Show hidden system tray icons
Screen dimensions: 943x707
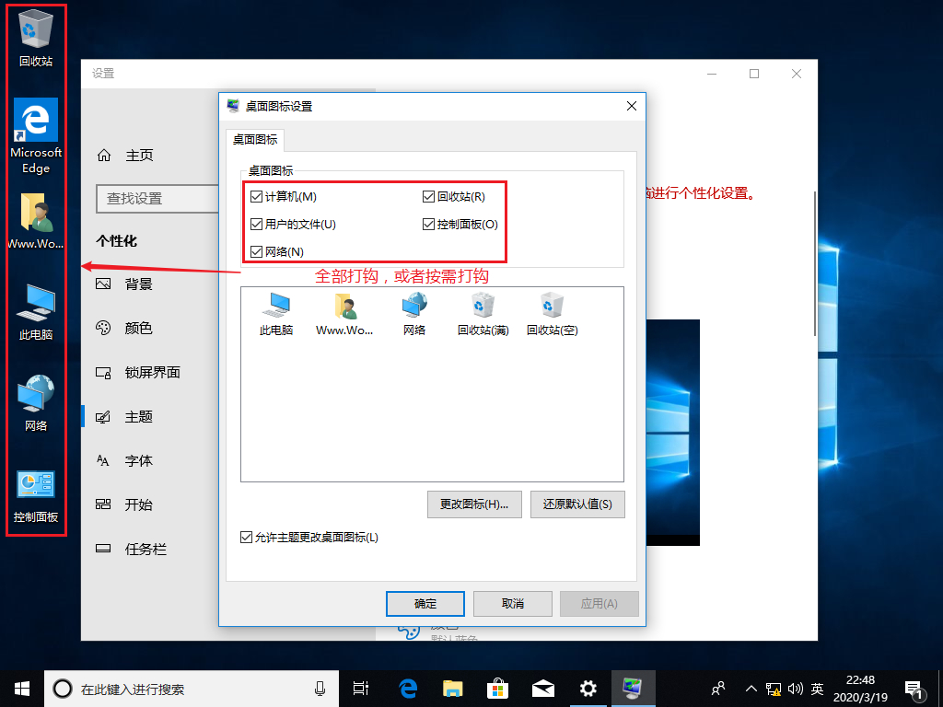[x=751, y=688]
